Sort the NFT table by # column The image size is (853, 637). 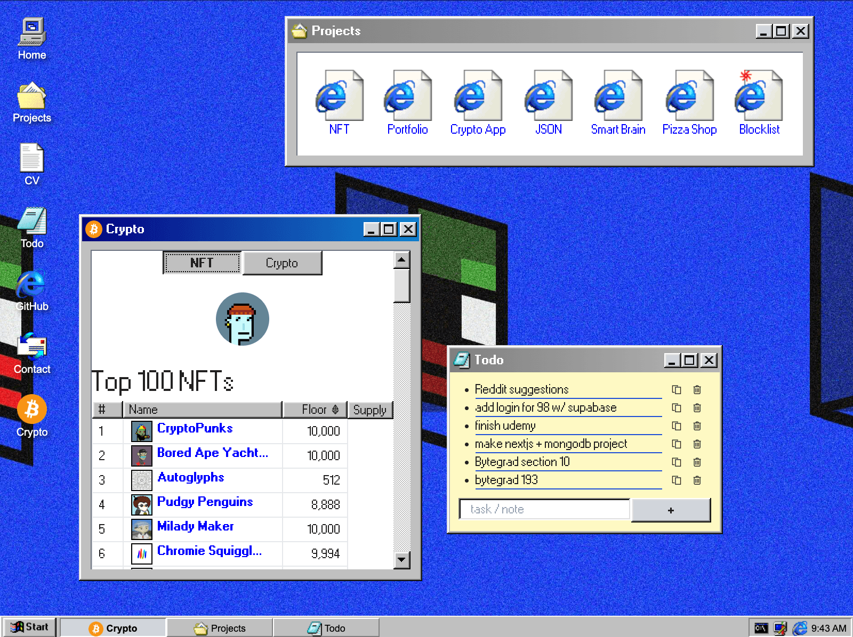tap(107, 410)
